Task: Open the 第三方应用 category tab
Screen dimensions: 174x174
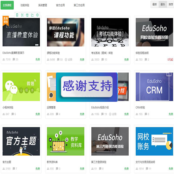Action: 79,5
